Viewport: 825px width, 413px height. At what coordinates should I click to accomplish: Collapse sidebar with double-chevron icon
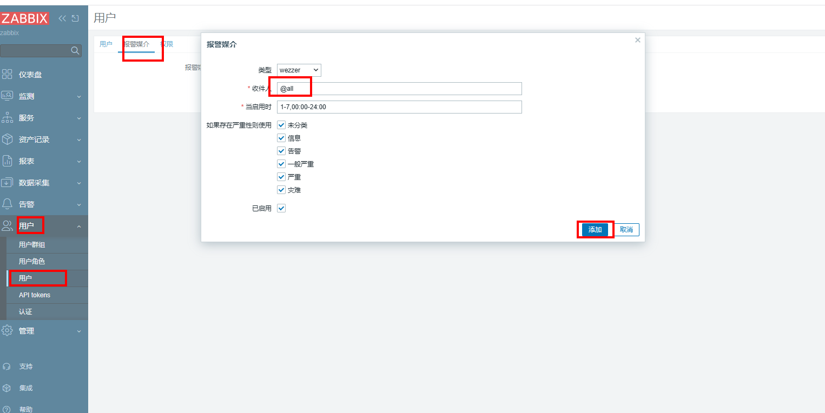click(62, 18)
